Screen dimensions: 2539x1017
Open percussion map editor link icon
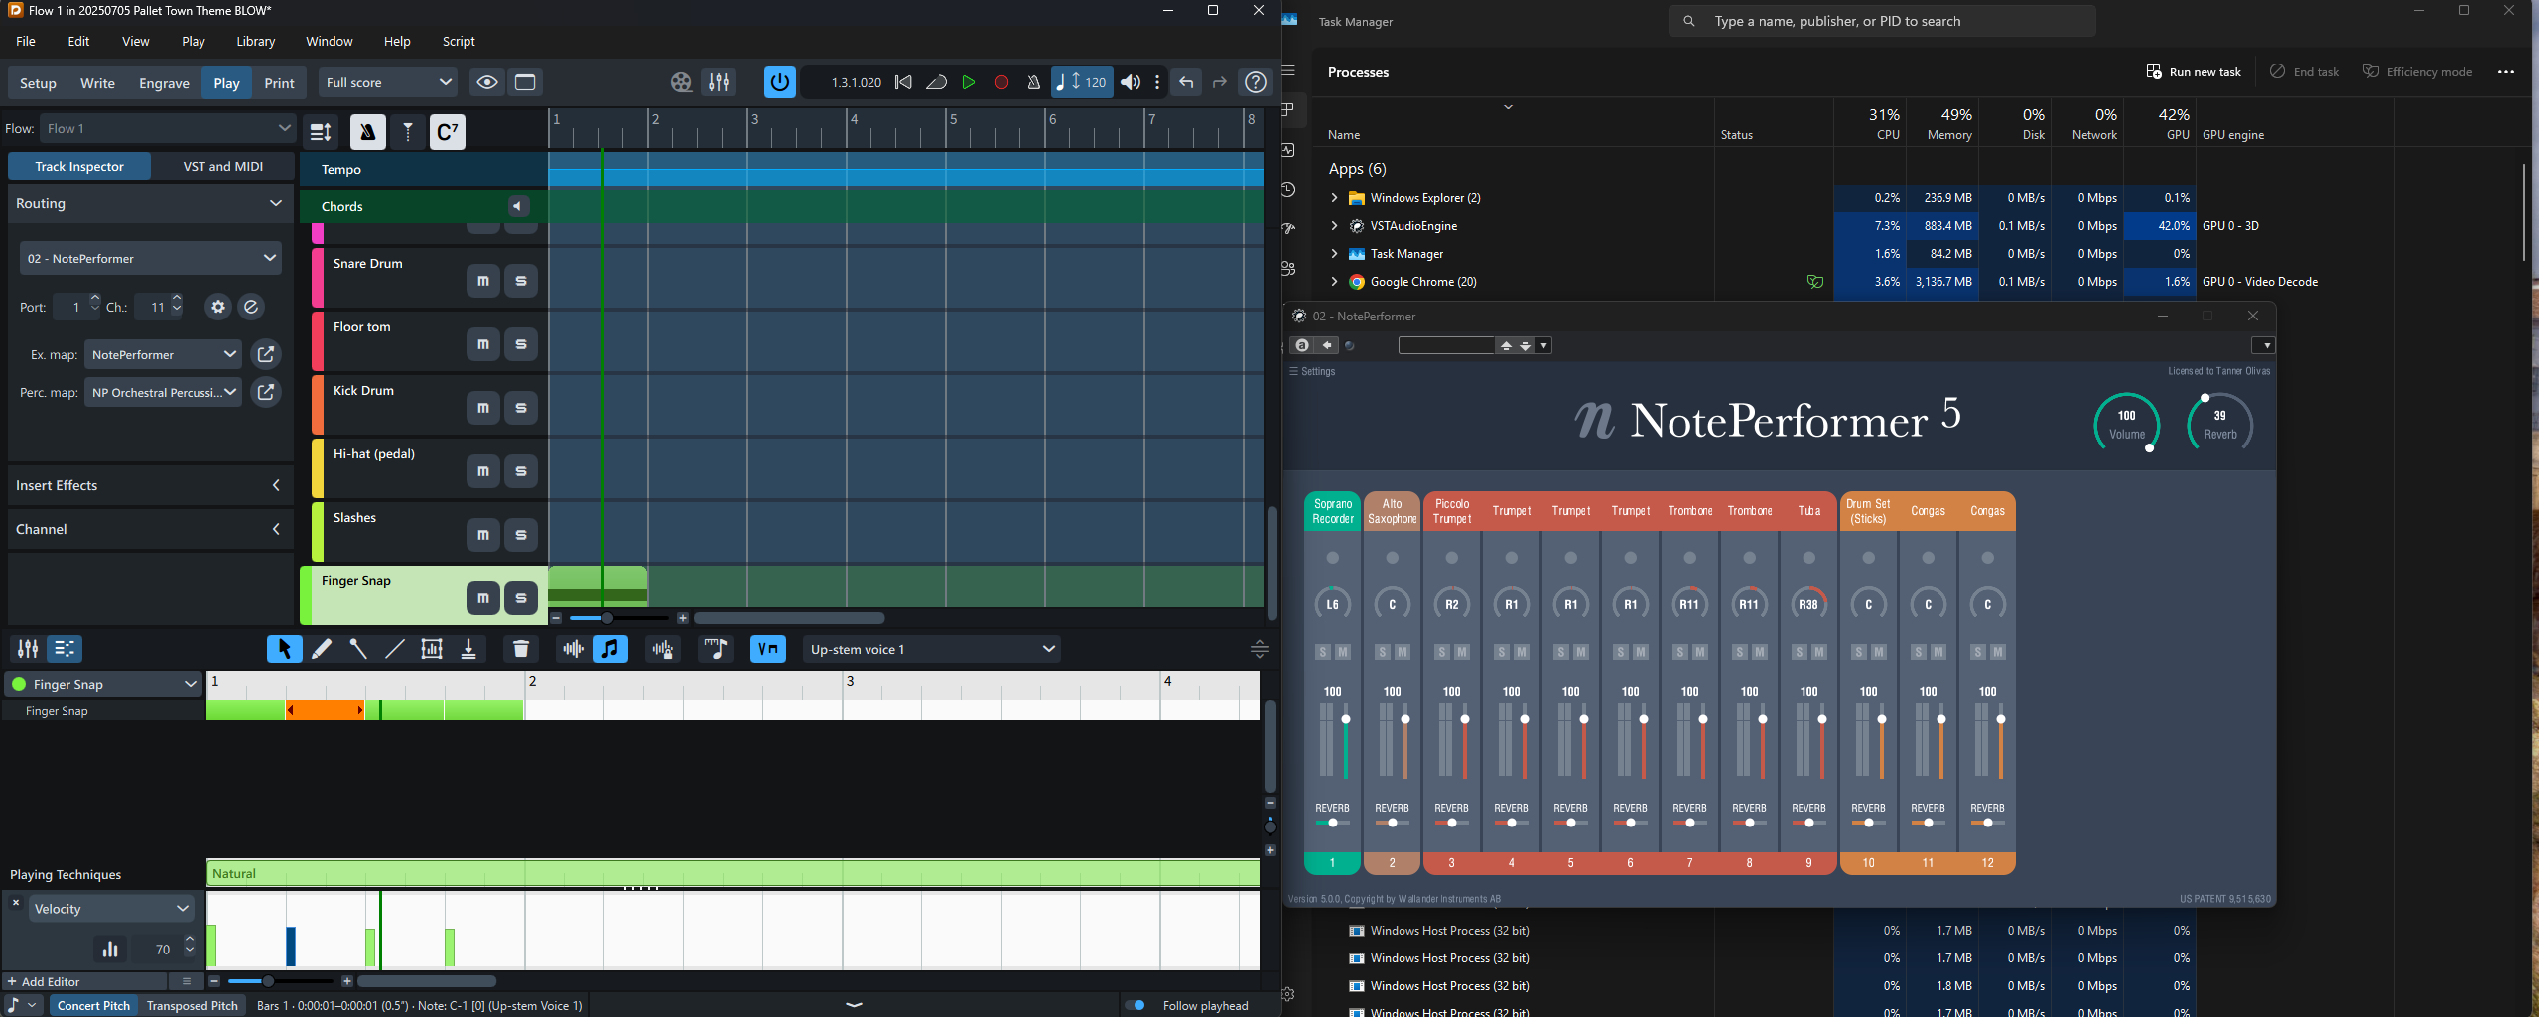266,392
